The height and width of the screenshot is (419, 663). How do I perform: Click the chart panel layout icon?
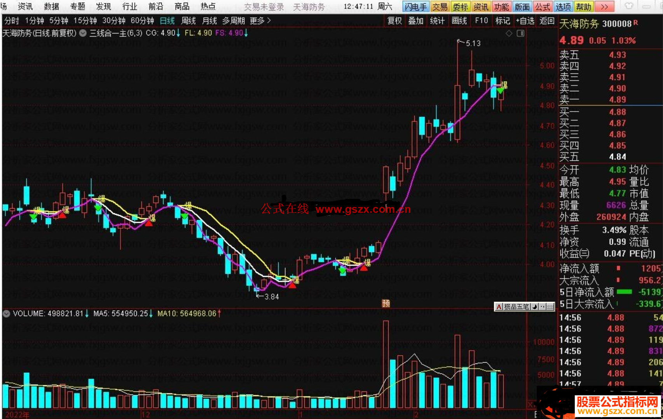(520, 33)
